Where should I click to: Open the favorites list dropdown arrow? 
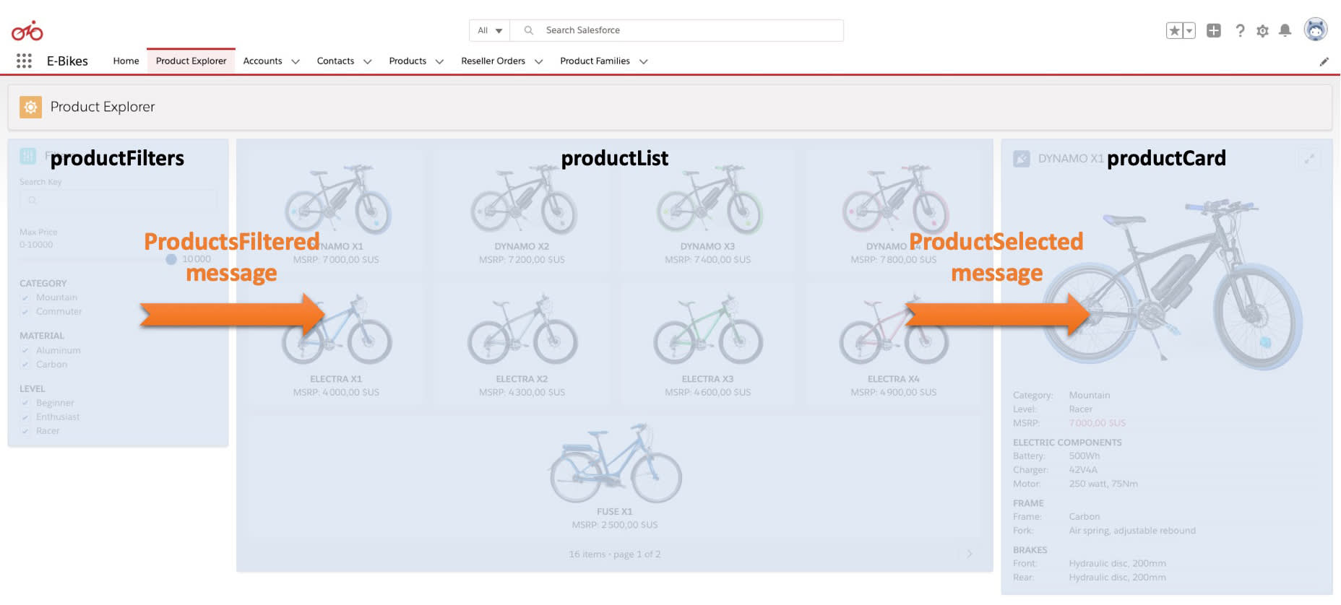[x=1189, y=30]
